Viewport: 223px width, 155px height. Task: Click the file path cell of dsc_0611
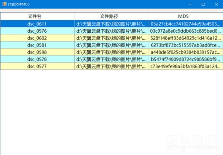[111, 24]
